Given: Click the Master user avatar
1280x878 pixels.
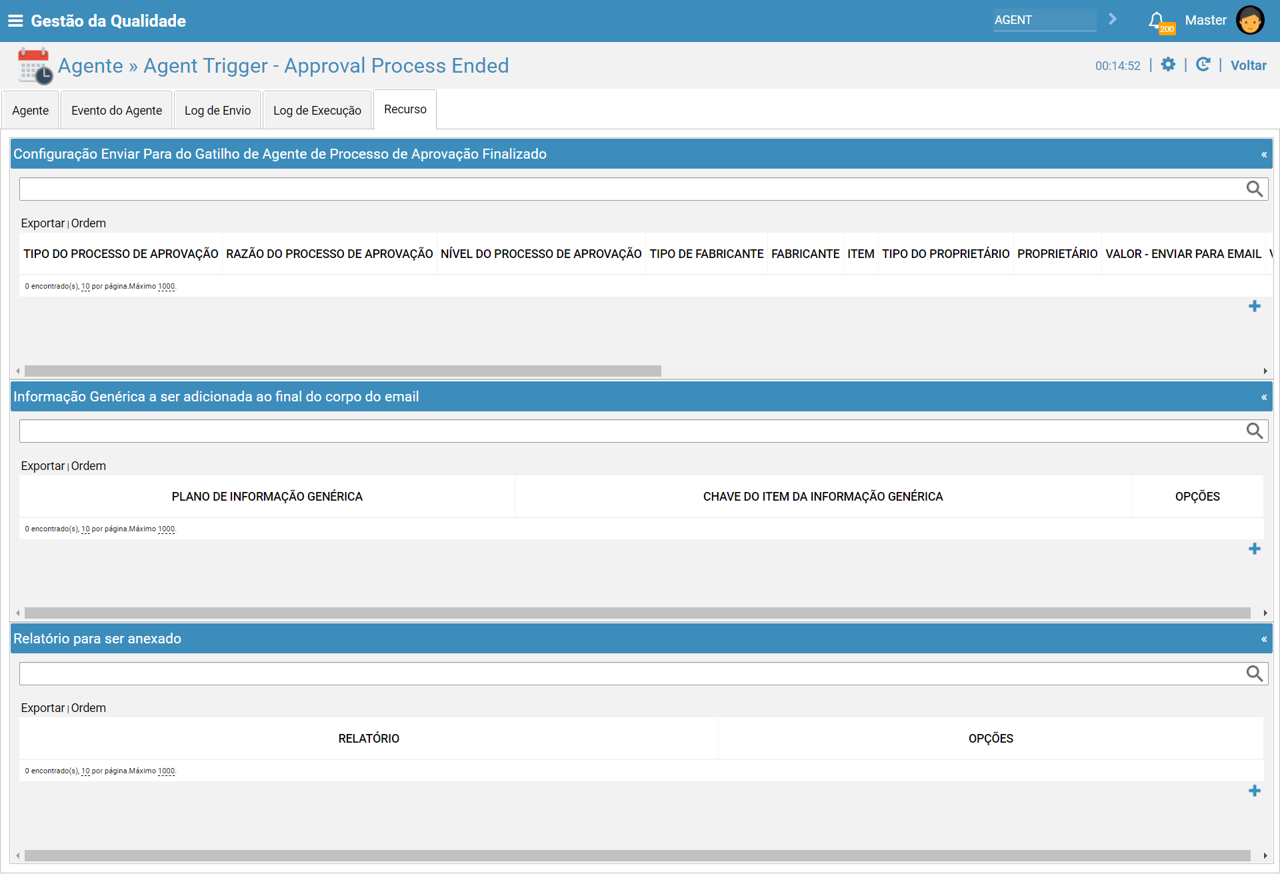Looking at the screenshot, I should 1250,20.
